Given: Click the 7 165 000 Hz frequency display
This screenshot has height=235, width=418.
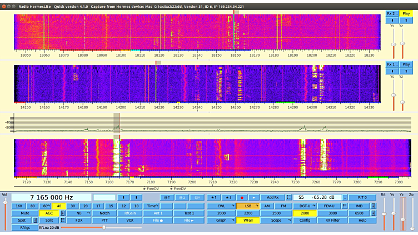Looking at the screenshot, I should (x=51, y=197).
